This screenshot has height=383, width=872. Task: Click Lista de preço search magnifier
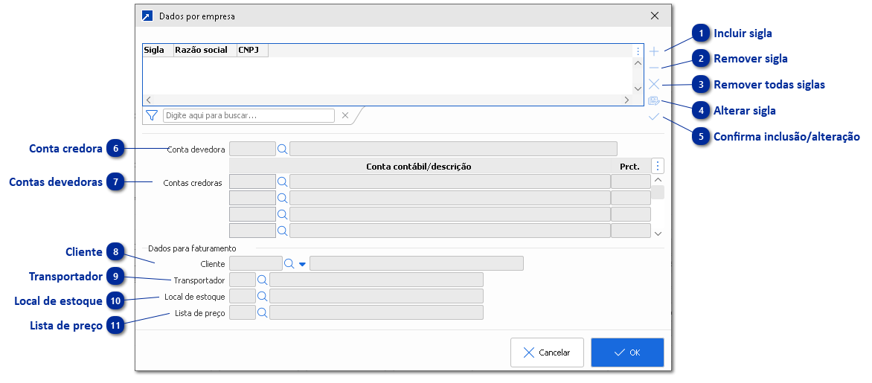262,312
